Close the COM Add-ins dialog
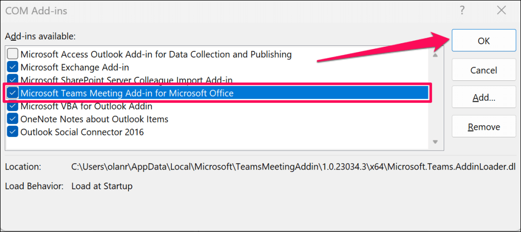This screenshot has height=232, width=521. click(501, 11)
